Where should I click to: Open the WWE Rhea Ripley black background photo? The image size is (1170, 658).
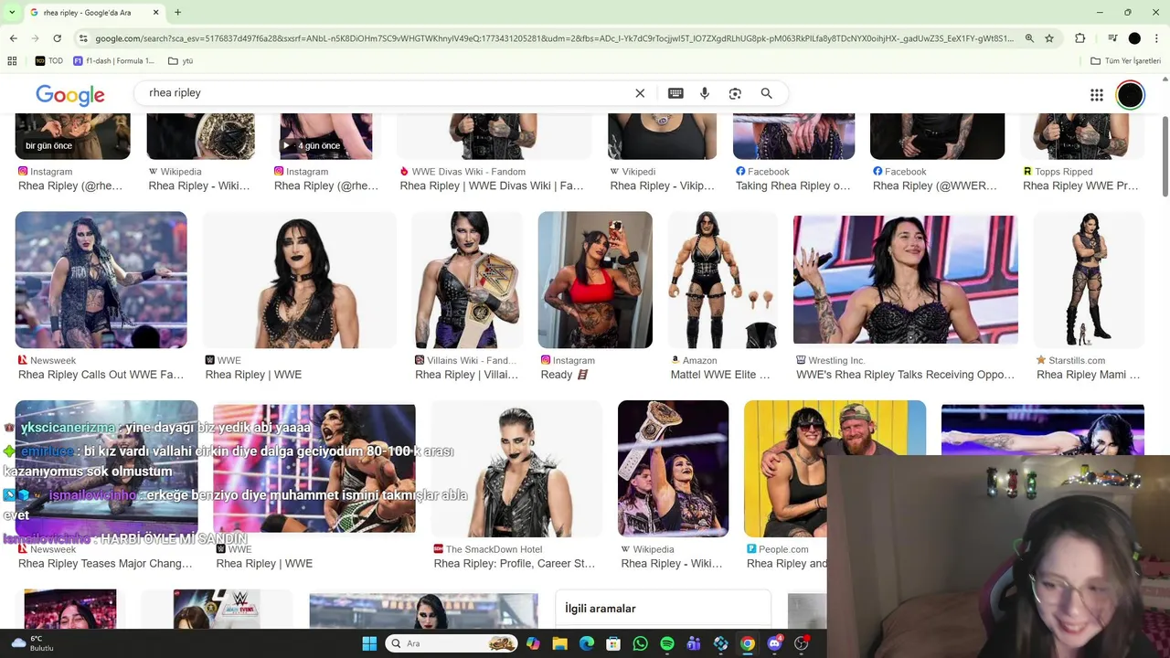tap(300, 280)
